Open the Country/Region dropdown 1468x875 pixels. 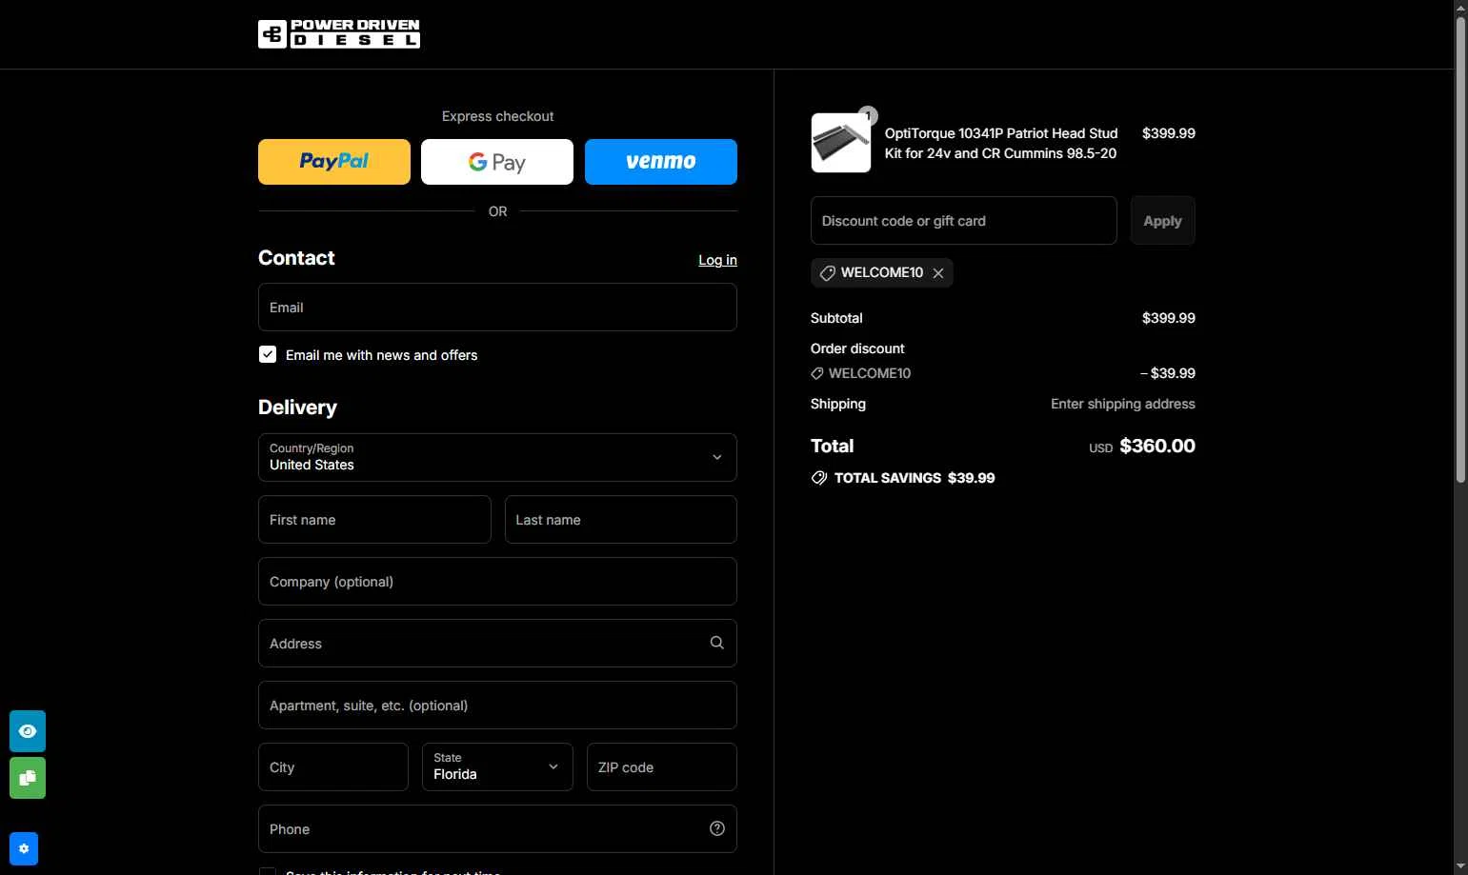[497, 457]
